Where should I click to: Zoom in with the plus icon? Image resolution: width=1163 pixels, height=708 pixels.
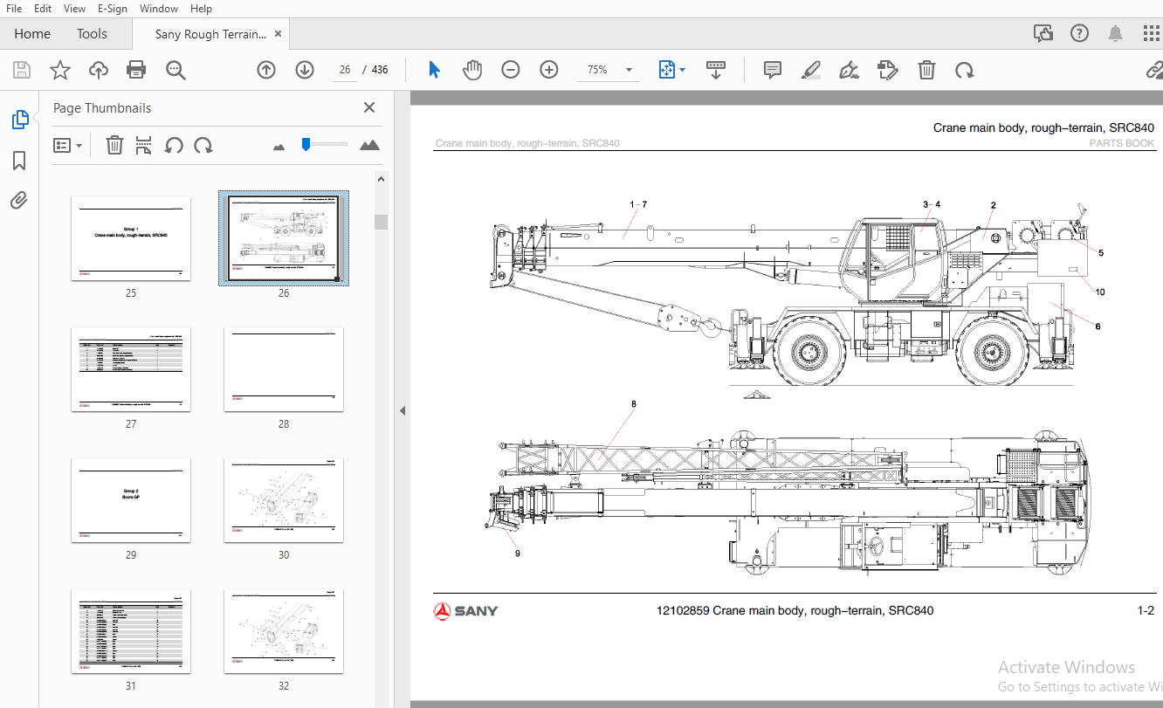click(549, 70)
